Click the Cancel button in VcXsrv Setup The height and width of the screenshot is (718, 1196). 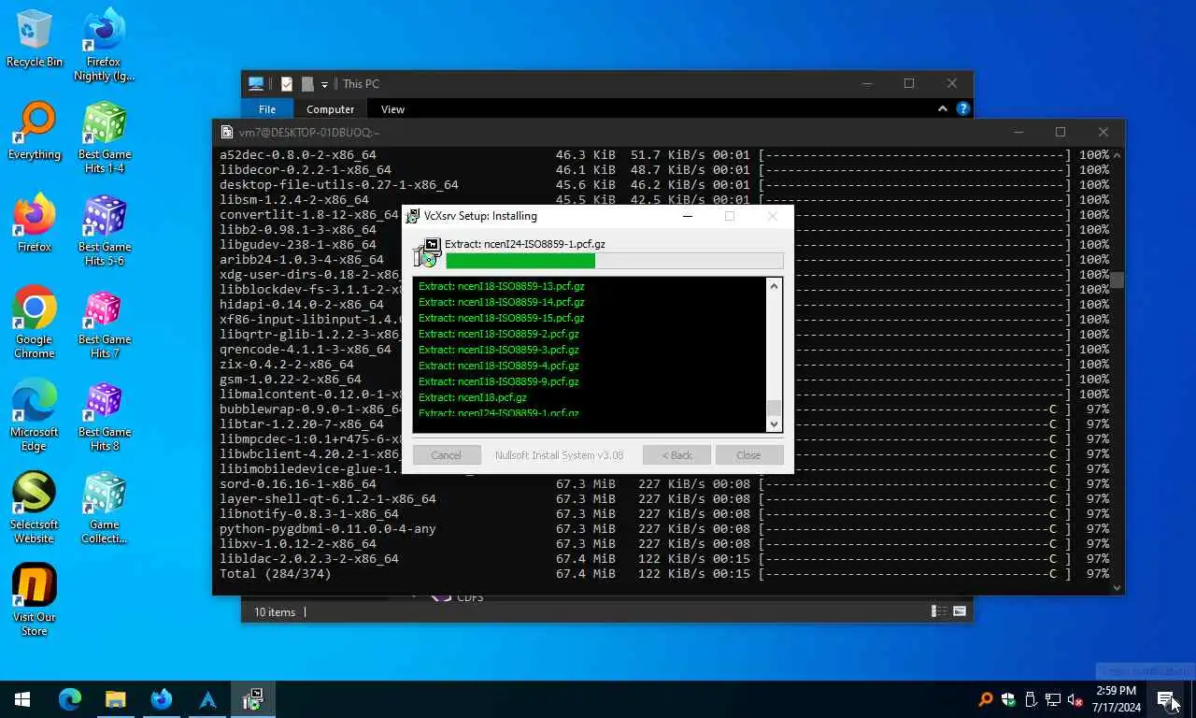pos(446,455)
